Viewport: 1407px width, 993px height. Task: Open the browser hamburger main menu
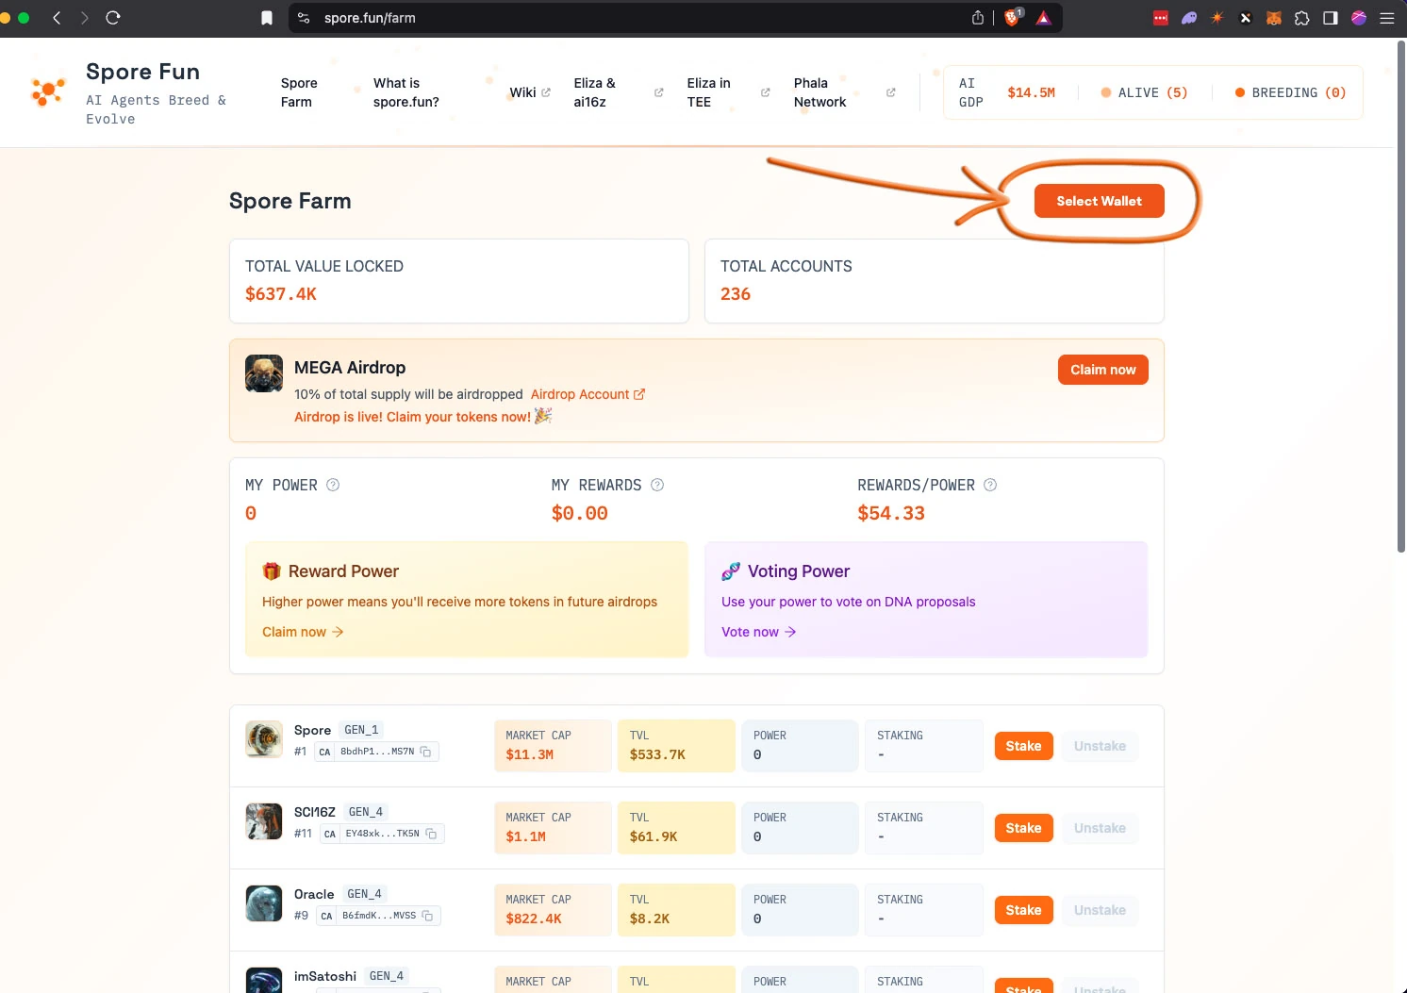click(1387, 18)
